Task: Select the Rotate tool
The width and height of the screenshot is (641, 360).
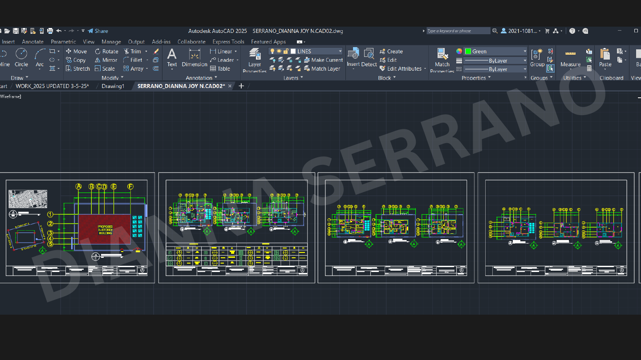Action: click(106, 51)
